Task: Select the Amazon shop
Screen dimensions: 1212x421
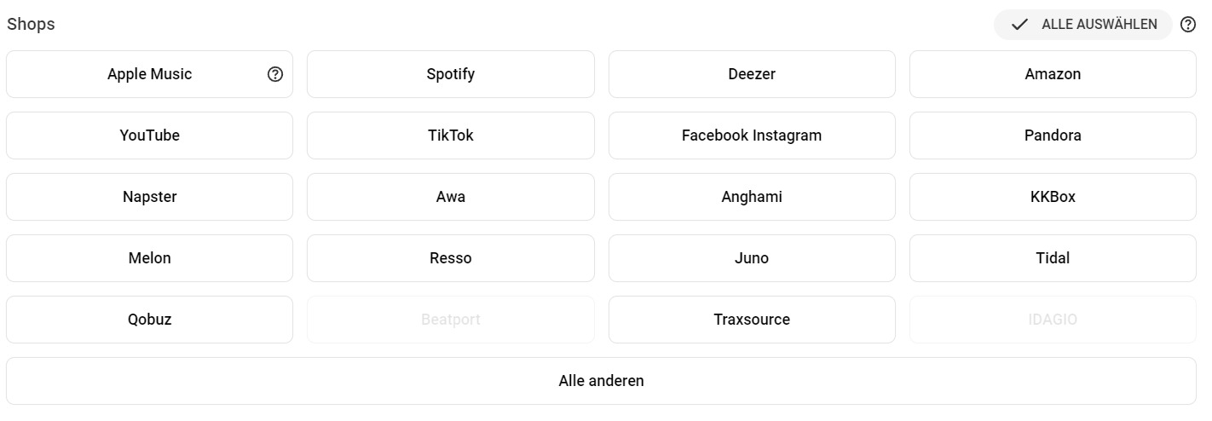Action: pos(1053,74)
